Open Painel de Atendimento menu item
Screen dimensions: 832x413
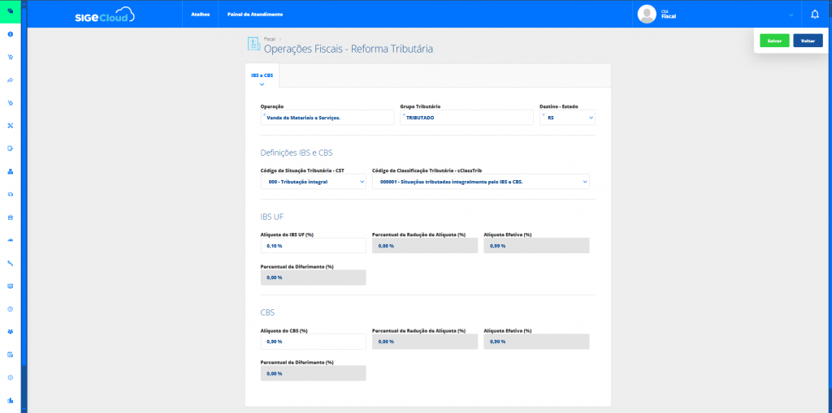[x=255, y=15]
